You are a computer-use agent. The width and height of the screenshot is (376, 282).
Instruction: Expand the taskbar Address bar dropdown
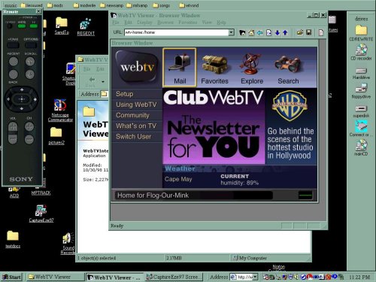coord(255,277)
